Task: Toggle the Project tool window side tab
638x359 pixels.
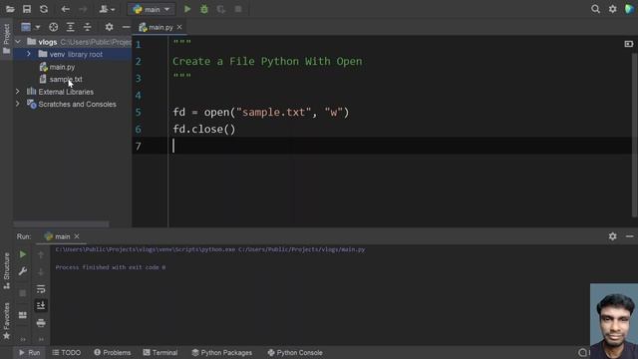Action: (6, 39)
